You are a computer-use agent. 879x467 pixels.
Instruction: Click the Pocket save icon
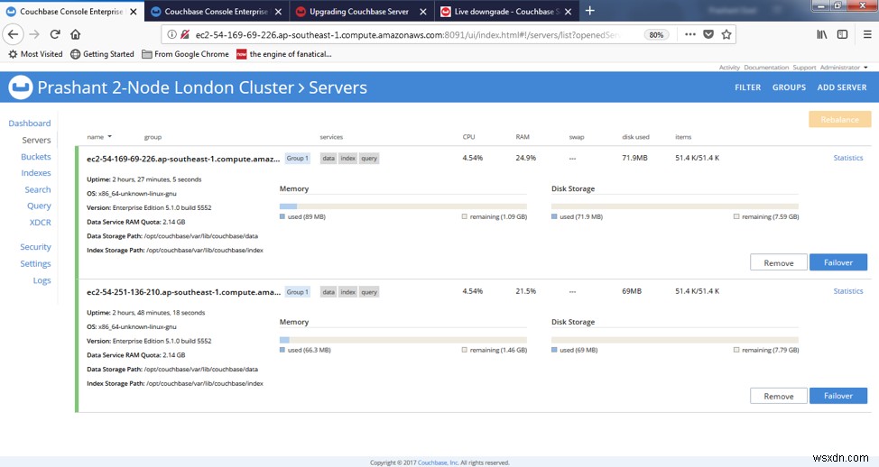708,34
